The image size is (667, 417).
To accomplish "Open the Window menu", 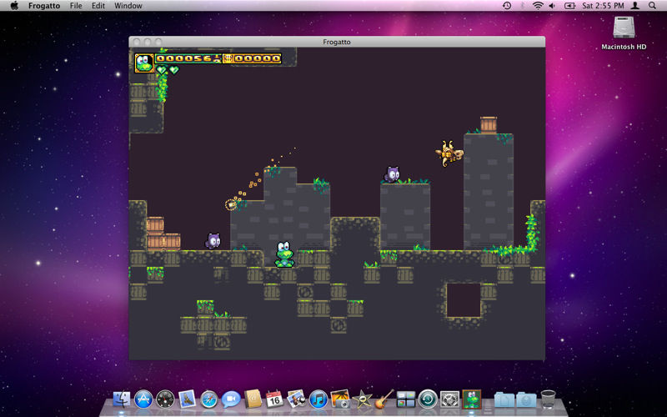I will pos(128,6).
